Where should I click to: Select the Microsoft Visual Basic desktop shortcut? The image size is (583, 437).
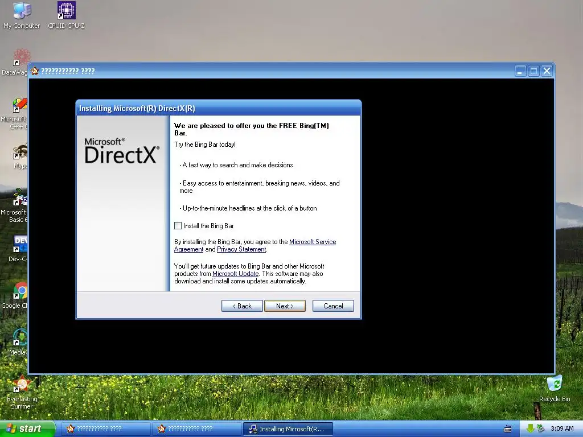click(x=15, y=206)
